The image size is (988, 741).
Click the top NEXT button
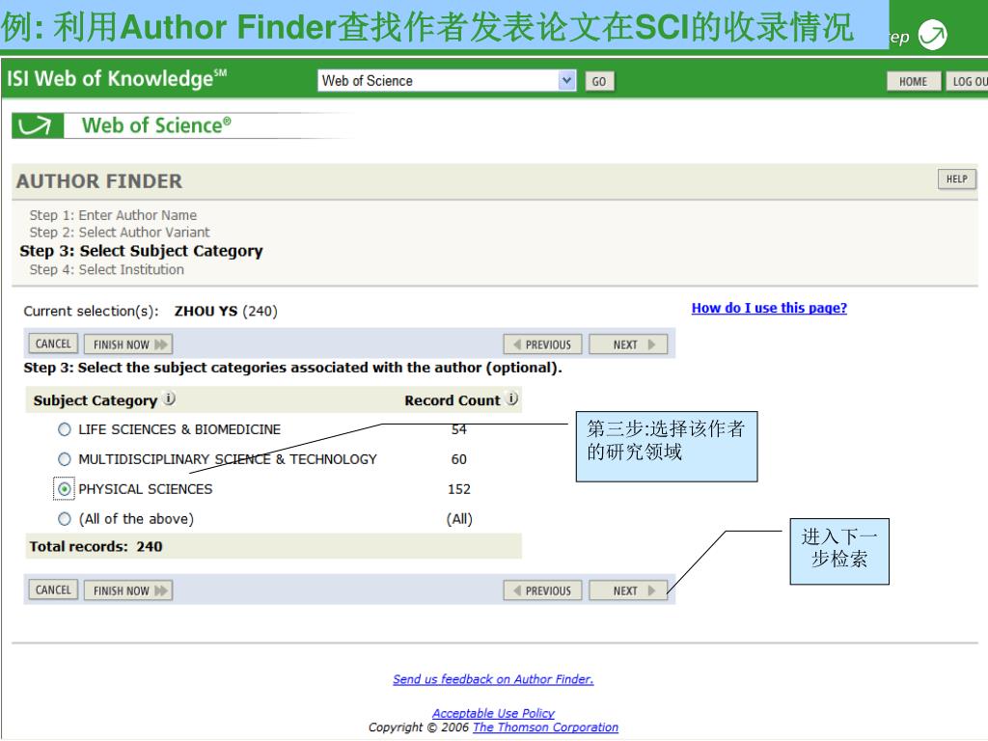(x=628, y=344)
